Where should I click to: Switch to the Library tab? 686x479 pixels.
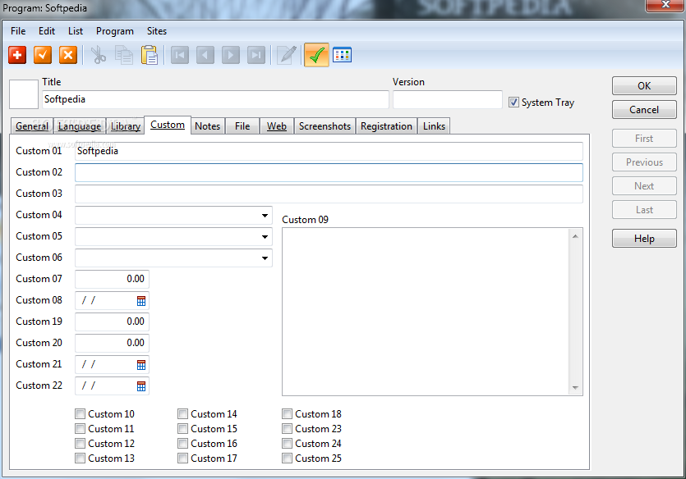(125, 126)
